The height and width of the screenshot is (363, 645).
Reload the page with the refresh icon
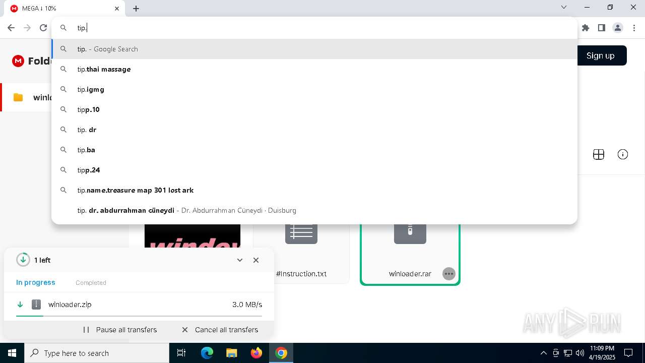pyautogui.click(x=43, y=28)
